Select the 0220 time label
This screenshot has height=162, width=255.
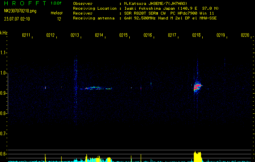245,36
